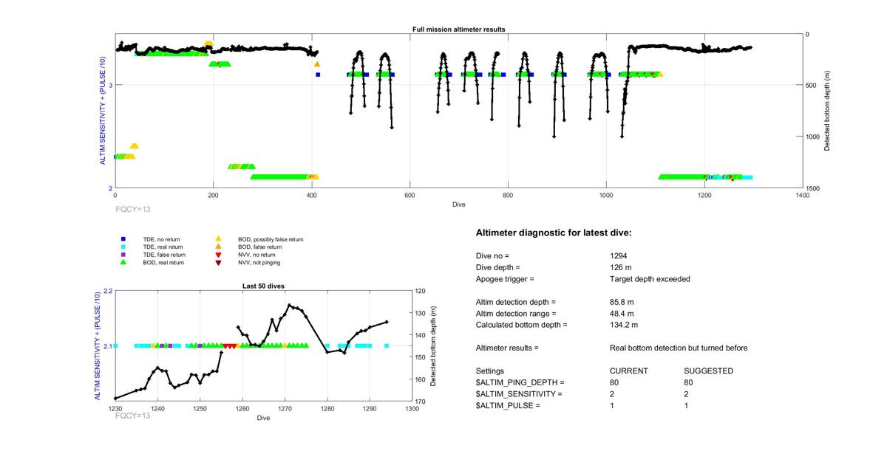Click the 'Dive' x-axis label of top plot
The width and height of the screenshot is (887, 451).
coord(458,204)
